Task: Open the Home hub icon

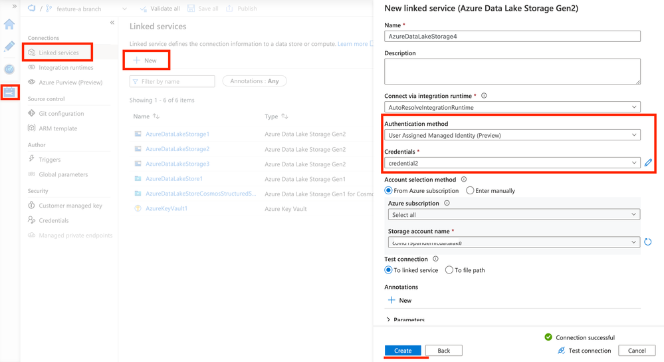Action: pos(9,24)
